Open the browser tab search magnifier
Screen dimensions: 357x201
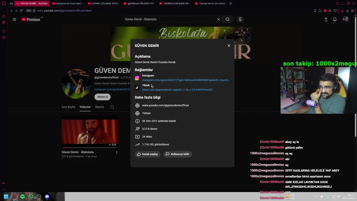click(337, 4)
